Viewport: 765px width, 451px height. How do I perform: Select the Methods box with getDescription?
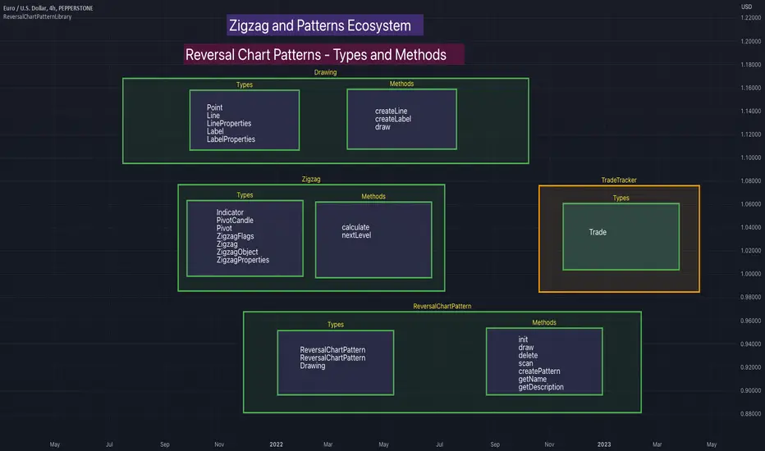(x=544, y=362)
